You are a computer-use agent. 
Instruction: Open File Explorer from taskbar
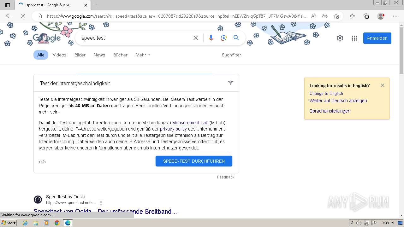pyautogui.click(x=36, y=223)
